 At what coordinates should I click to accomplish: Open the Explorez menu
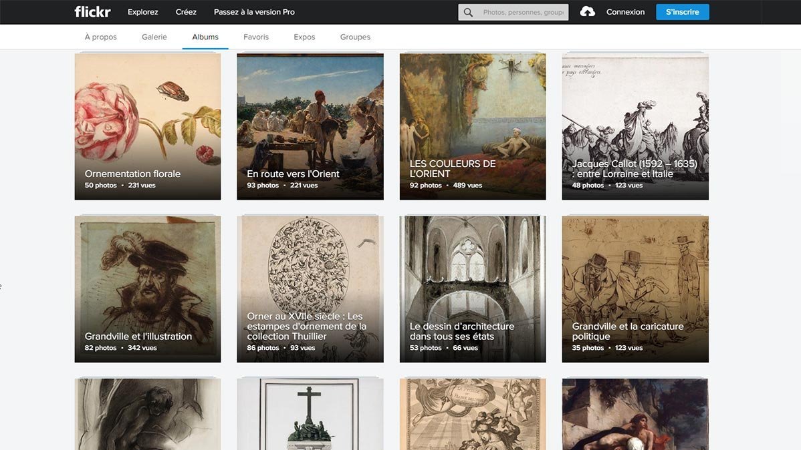click(x=143, y=12)
